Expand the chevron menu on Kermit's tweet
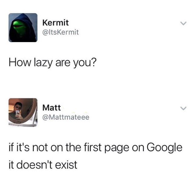 pyautogui.click(x=184, y=23)
